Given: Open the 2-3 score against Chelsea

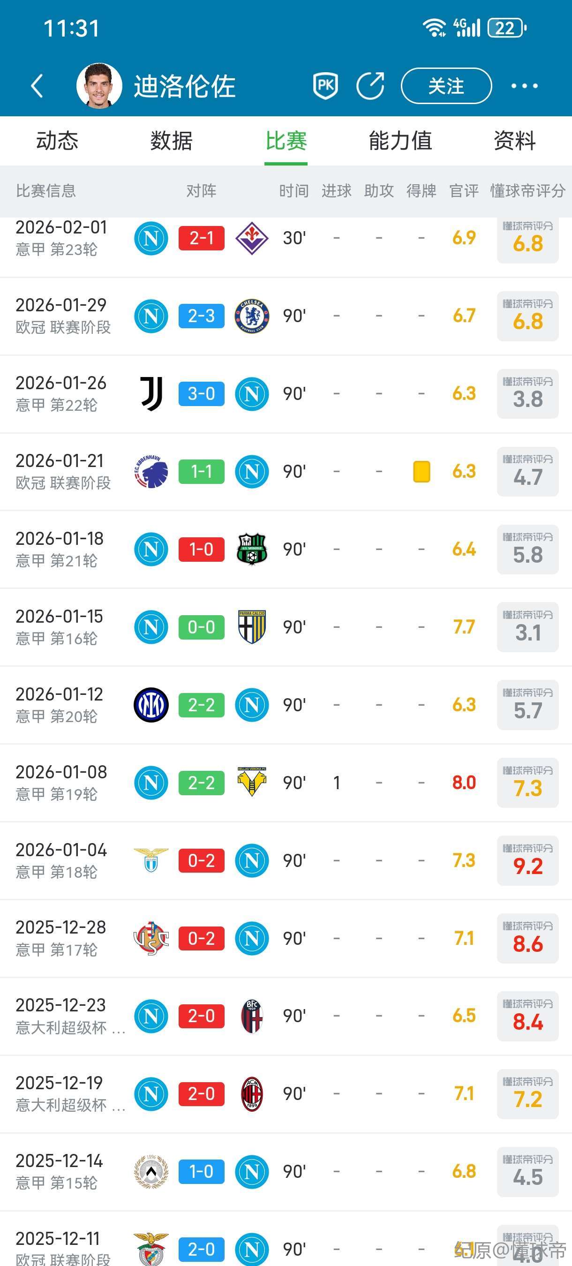Looking at the screenshot, I should pyautogui.click(x=202, y=316).
